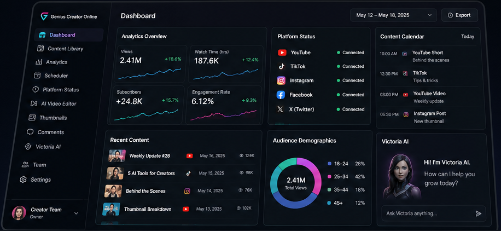Click the 03:00 PM calendar time

389,94
